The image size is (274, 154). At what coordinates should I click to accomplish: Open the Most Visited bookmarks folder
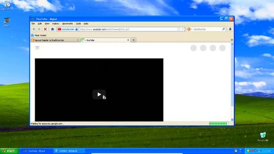(39, 35)
